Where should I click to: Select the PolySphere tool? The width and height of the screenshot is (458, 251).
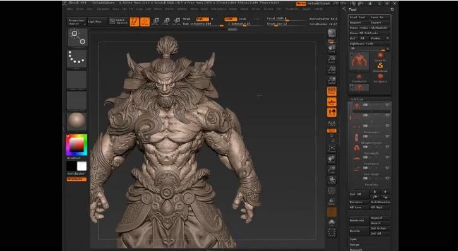pyautogui.click(x=380, y=78)
